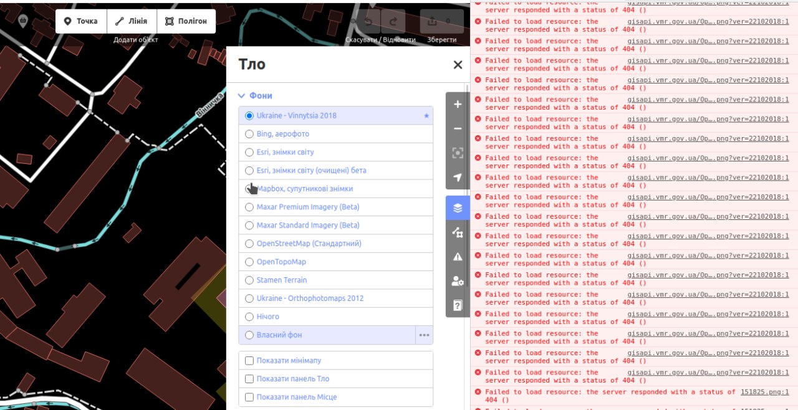798x410 pixels.
Task: Zoom in with the plus button
Action: 458,105
